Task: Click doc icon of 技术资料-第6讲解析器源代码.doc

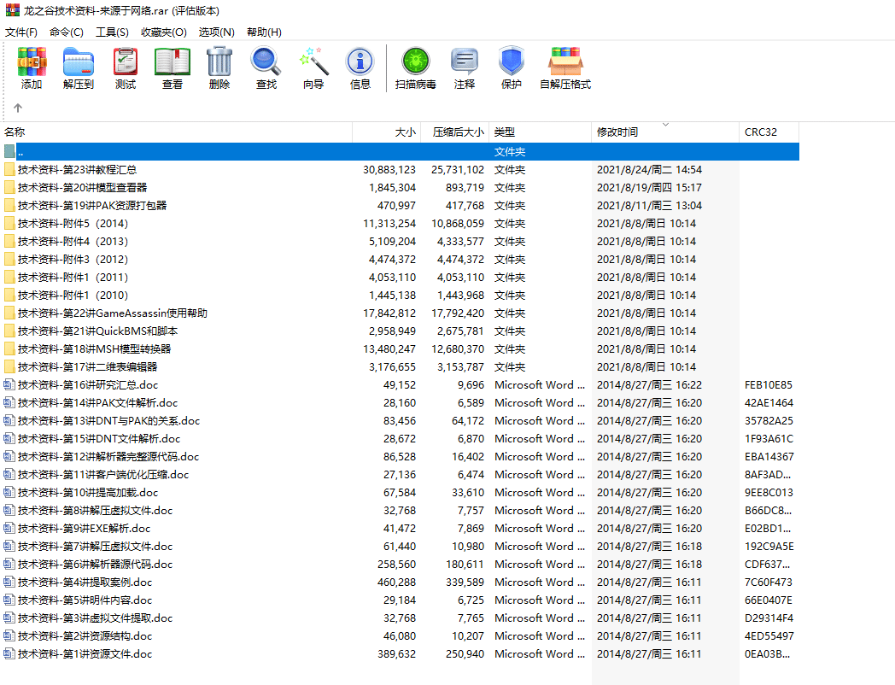Action: coord(9,564)
